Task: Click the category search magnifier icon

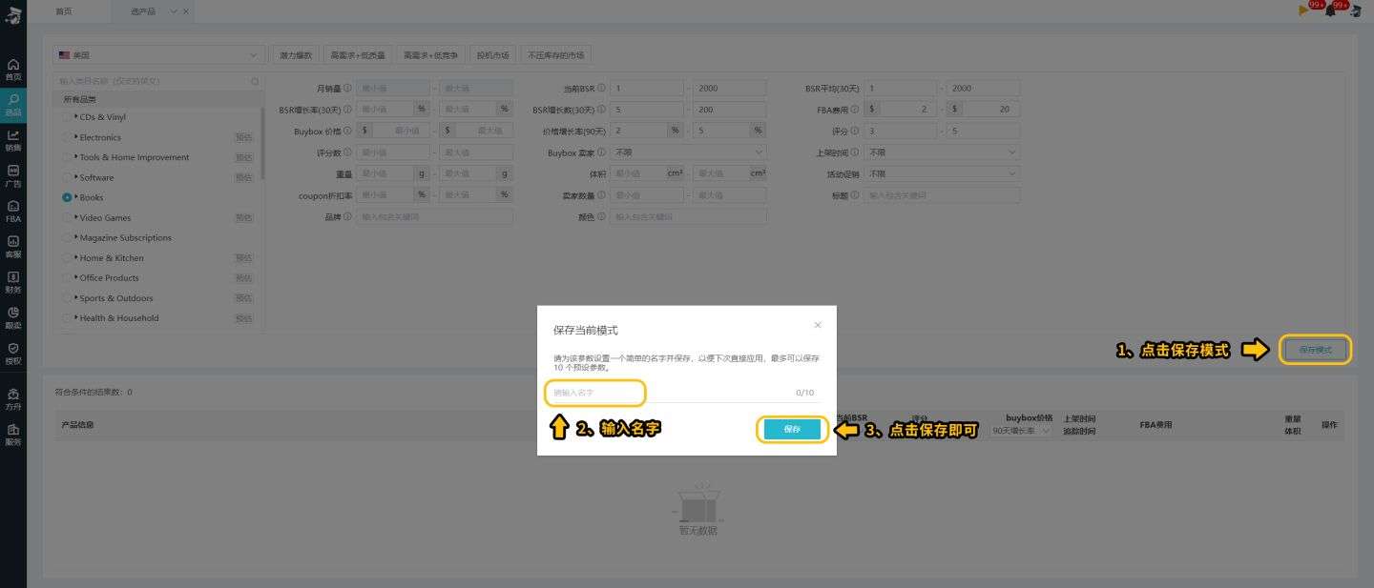Action: click(x=255, y=82)
